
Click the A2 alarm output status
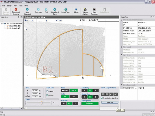115,94
